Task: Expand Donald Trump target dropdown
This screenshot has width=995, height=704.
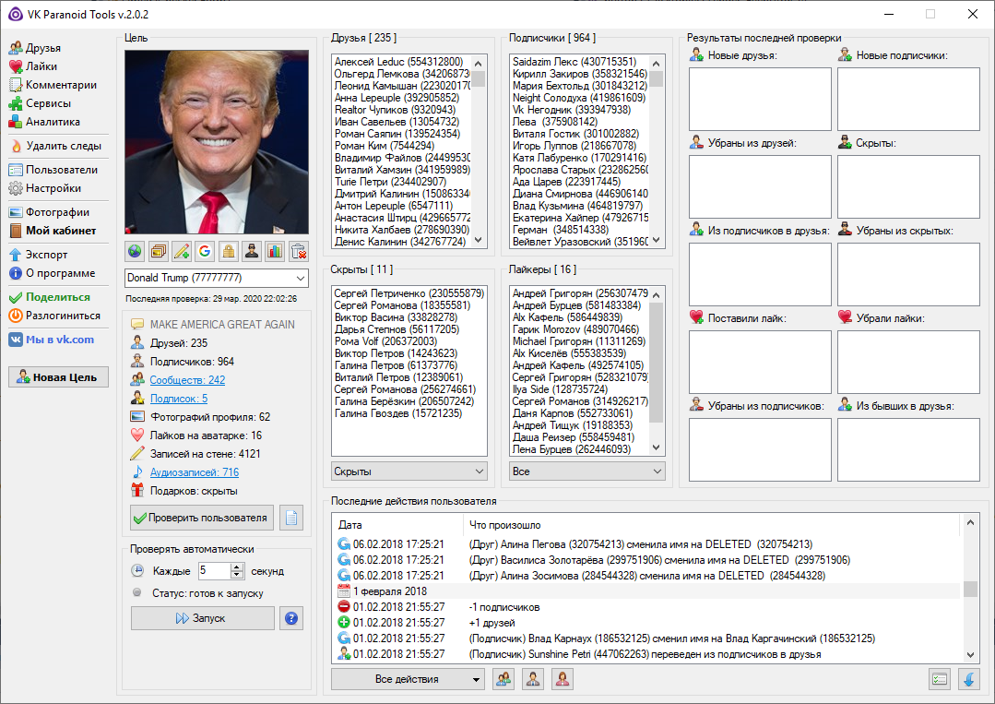Action: click(300, 278)
